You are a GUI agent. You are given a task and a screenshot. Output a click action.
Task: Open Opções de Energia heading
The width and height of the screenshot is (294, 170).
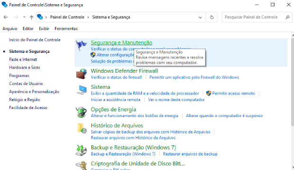click(113, 110)
